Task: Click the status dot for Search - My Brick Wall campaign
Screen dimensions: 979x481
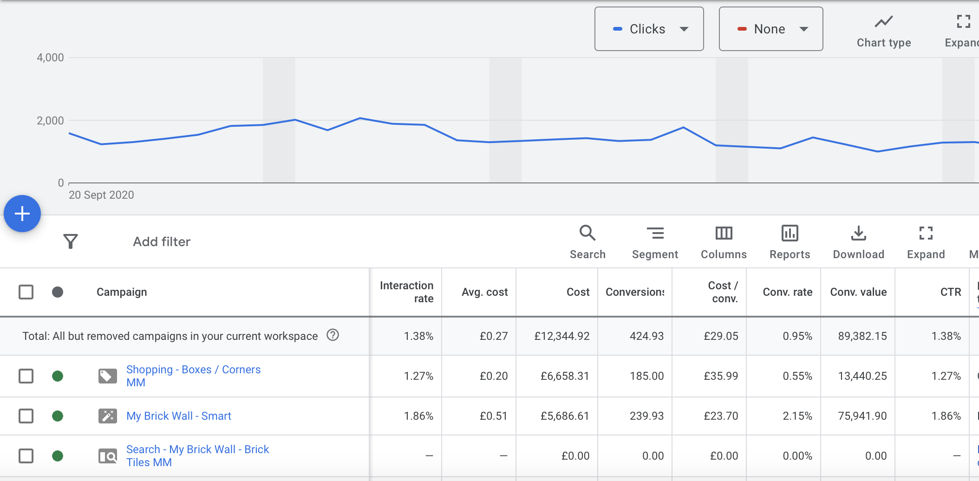Action: pyautogui.click(x=58, y=455)
